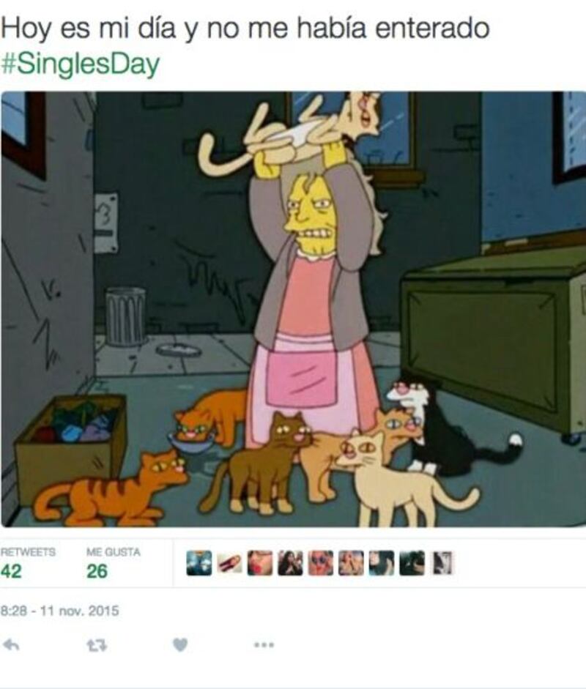Open the eighth dark green avatar
586x689 pixels.
pos(412,563)
